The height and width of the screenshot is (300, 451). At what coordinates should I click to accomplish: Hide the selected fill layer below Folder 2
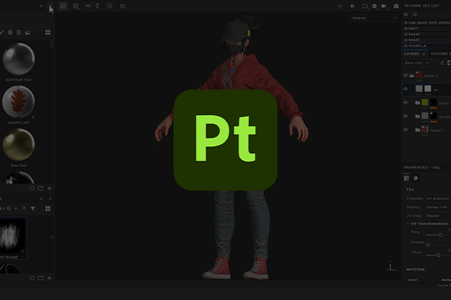point(405,89)
